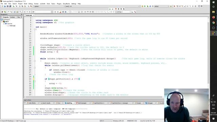Expand the empty toolbar search combo box
This screenshot has width=217, height=122.
tap(52, 12)
